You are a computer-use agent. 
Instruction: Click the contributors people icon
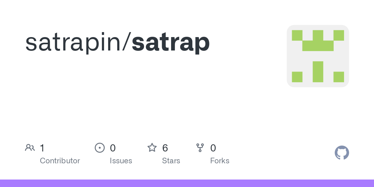click(x=30, y=148)
